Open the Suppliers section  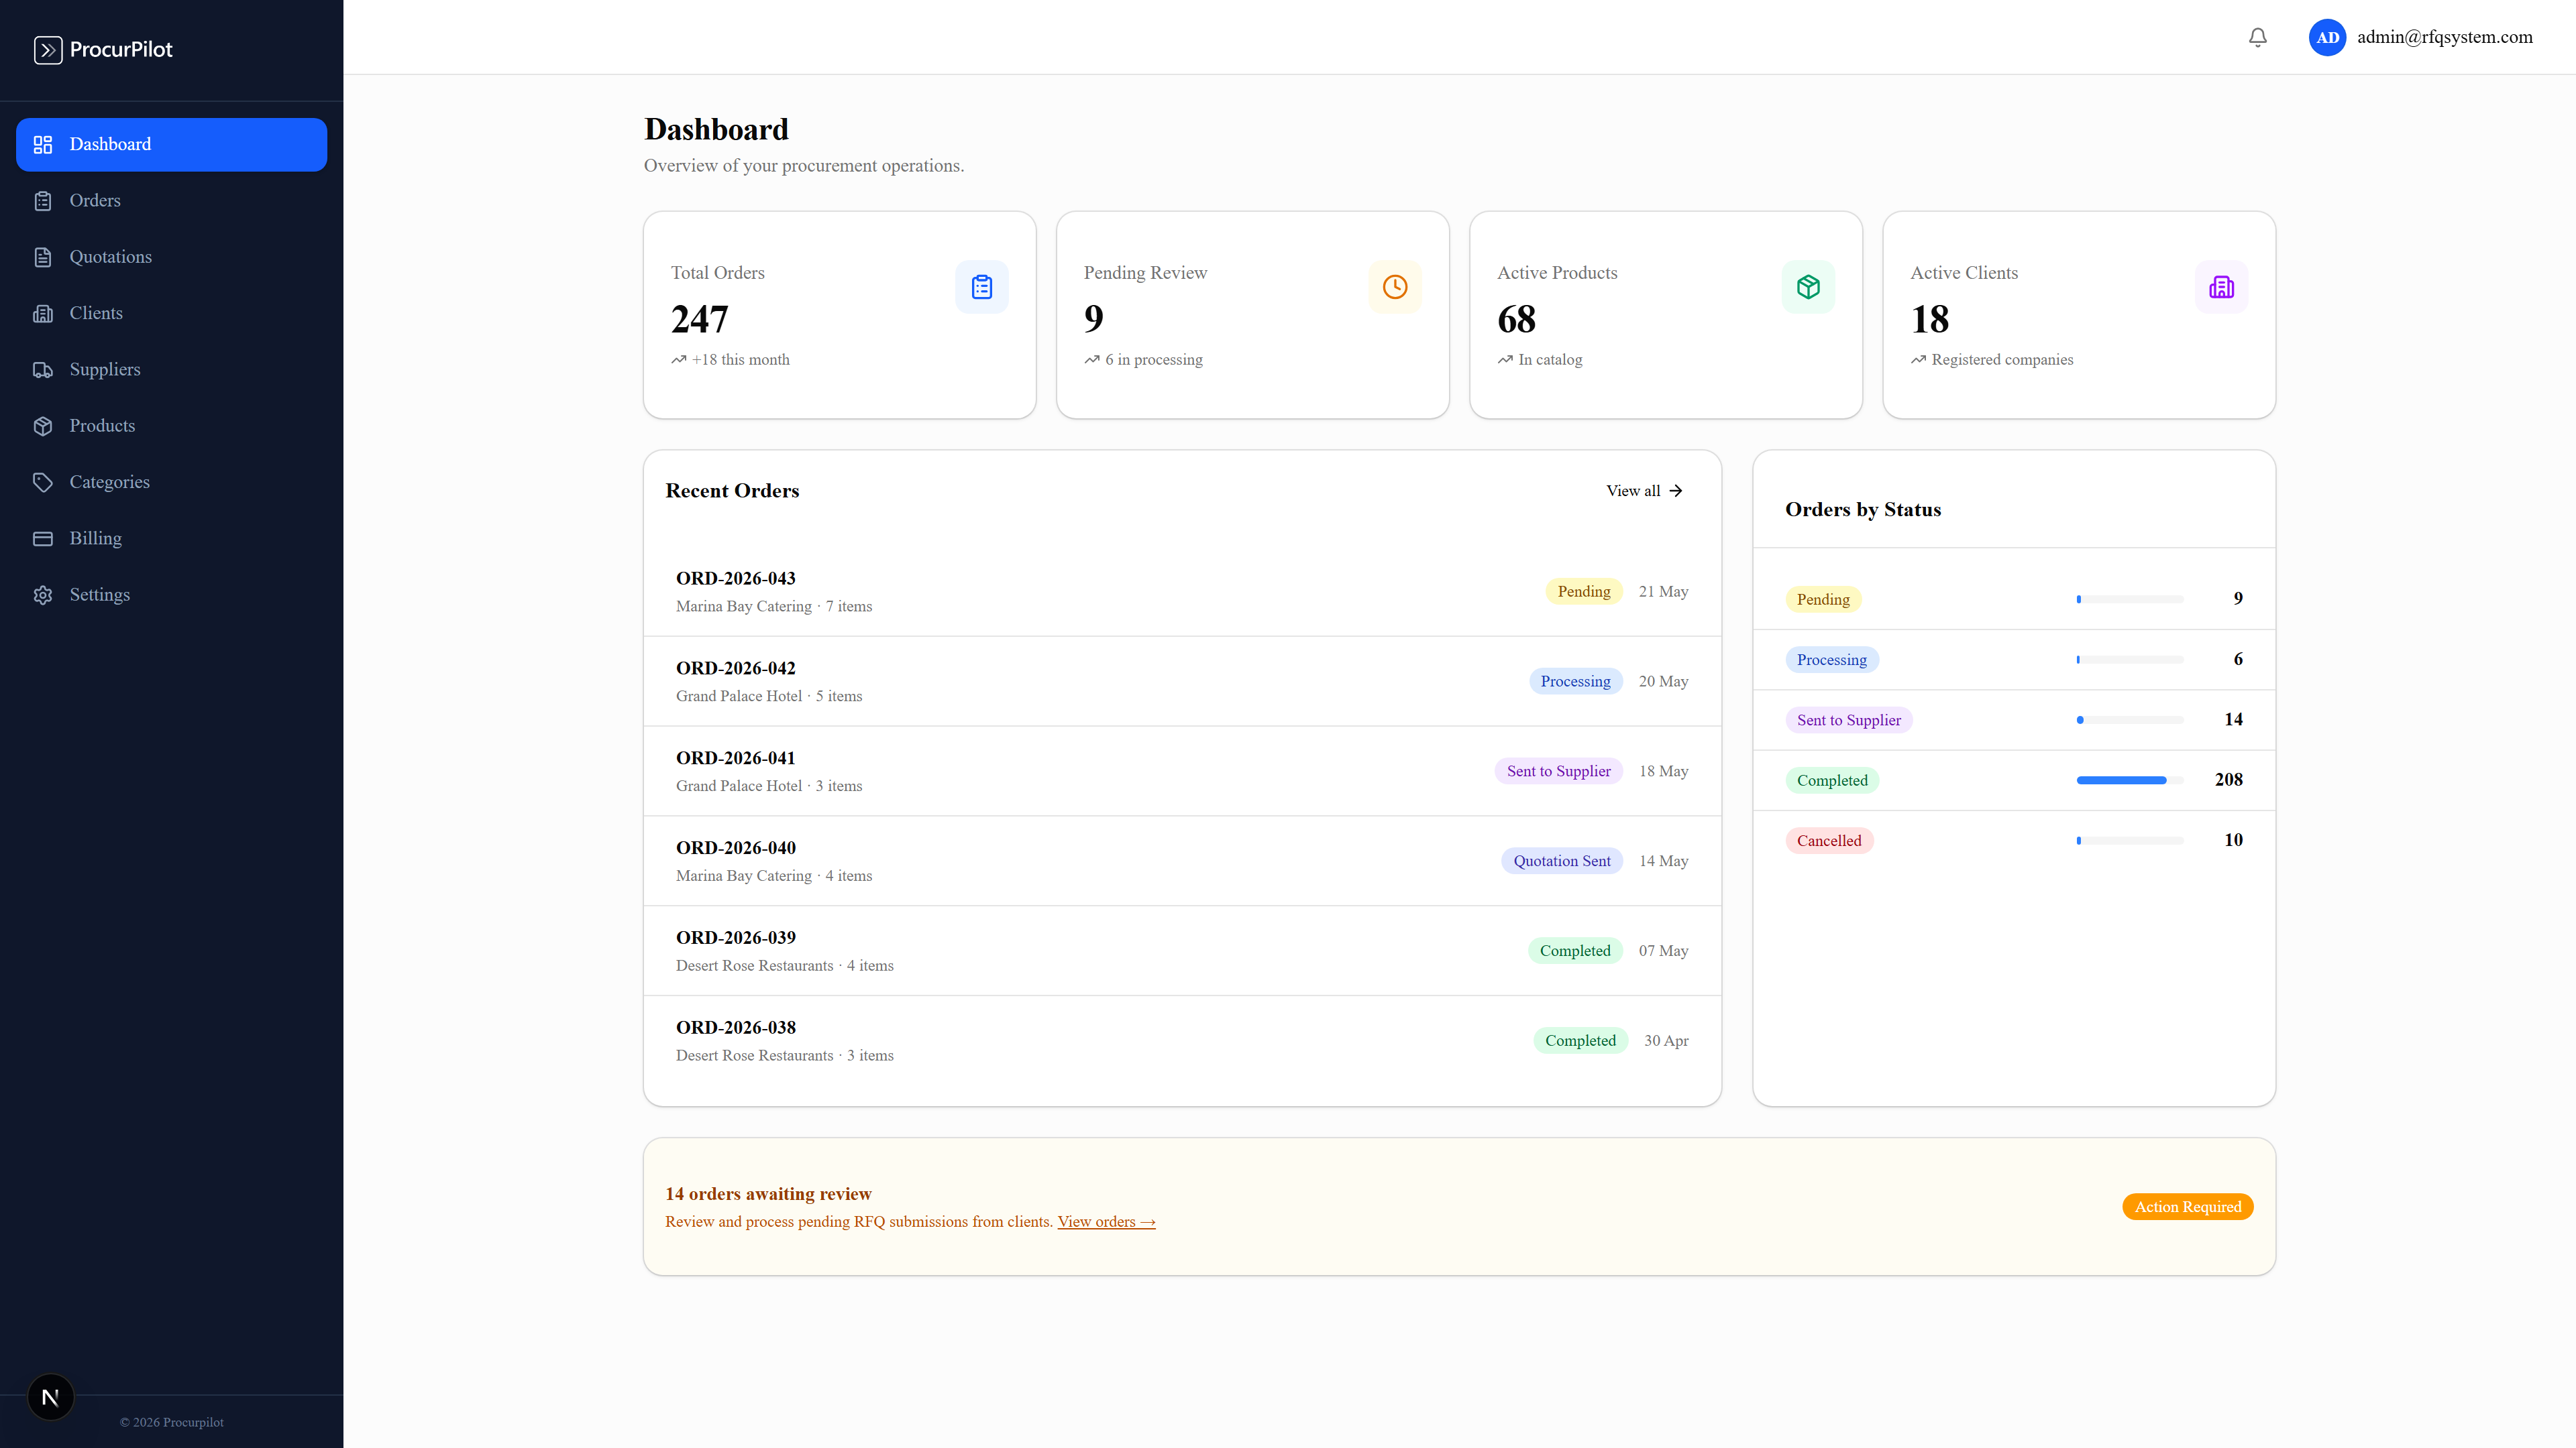pyautogui.click(x=171, y=370)
